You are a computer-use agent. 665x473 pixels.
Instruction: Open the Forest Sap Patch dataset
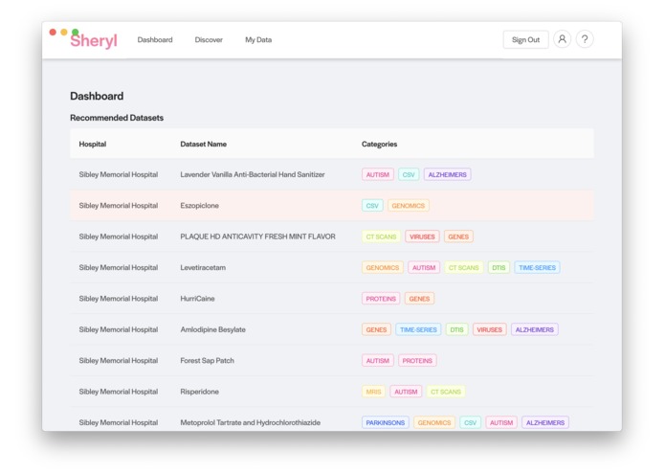(x=207, y=360)
